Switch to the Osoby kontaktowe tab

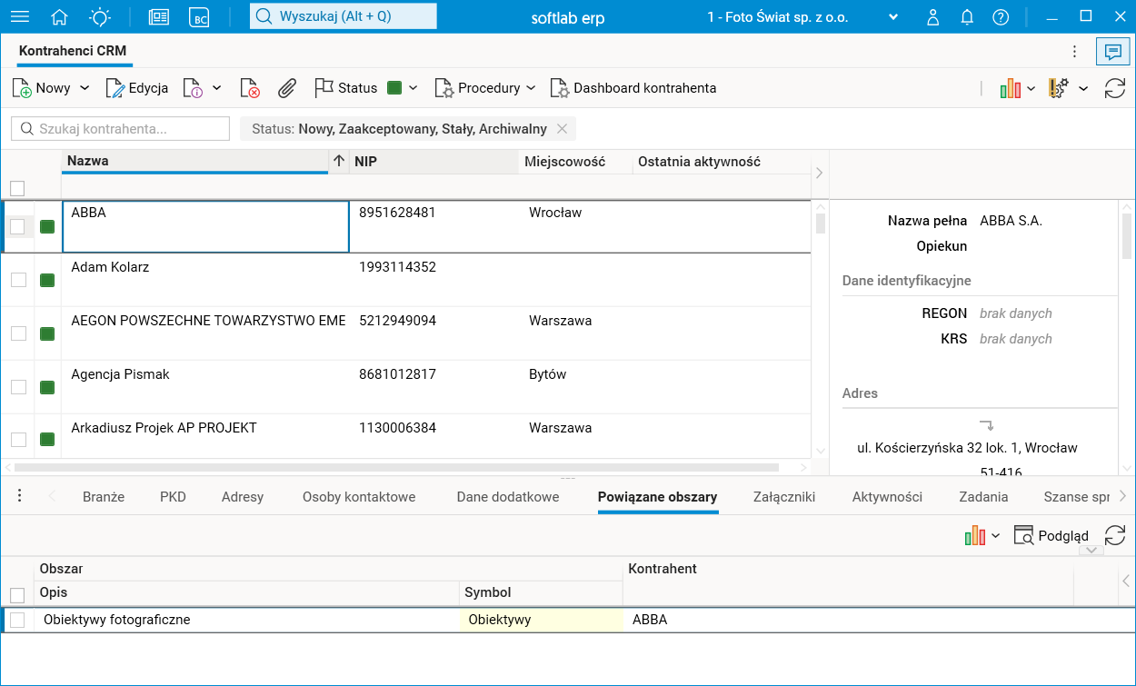pyautogui.click(x=359, y=497)
